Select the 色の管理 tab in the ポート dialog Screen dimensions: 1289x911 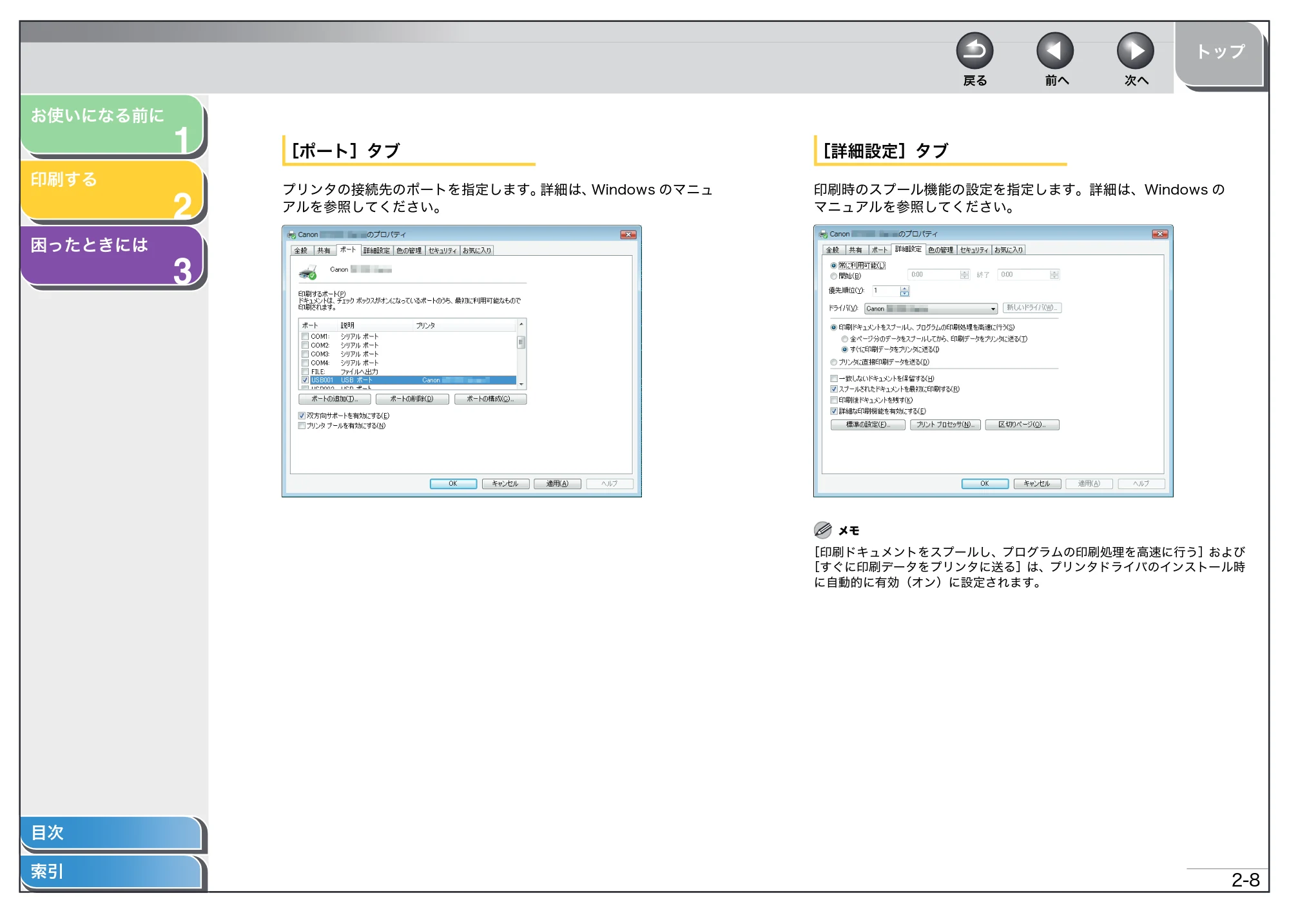[409, 251]
